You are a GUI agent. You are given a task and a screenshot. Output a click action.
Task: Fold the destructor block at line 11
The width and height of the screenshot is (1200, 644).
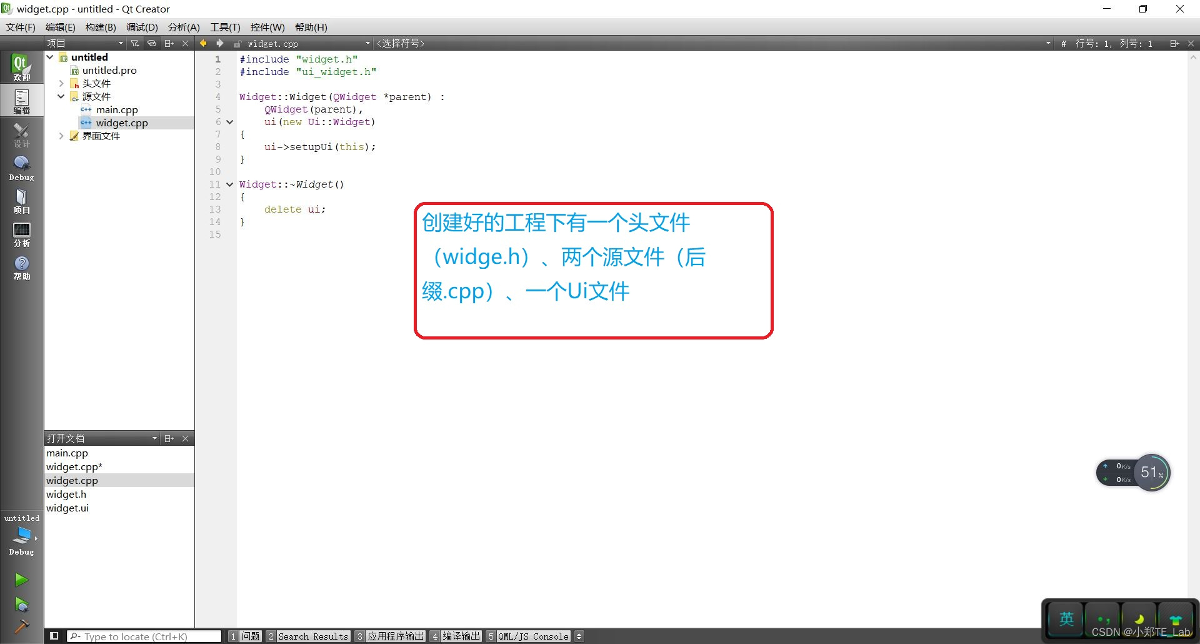(x=229, y=184)
